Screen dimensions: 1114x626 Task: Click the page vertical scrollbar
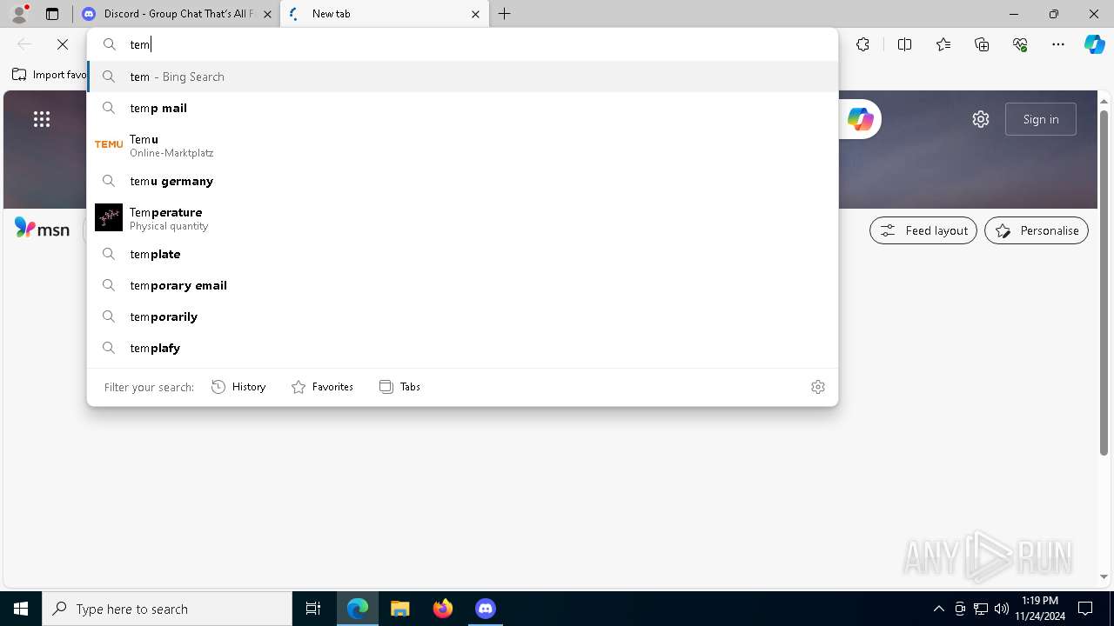coord(1104,283)
